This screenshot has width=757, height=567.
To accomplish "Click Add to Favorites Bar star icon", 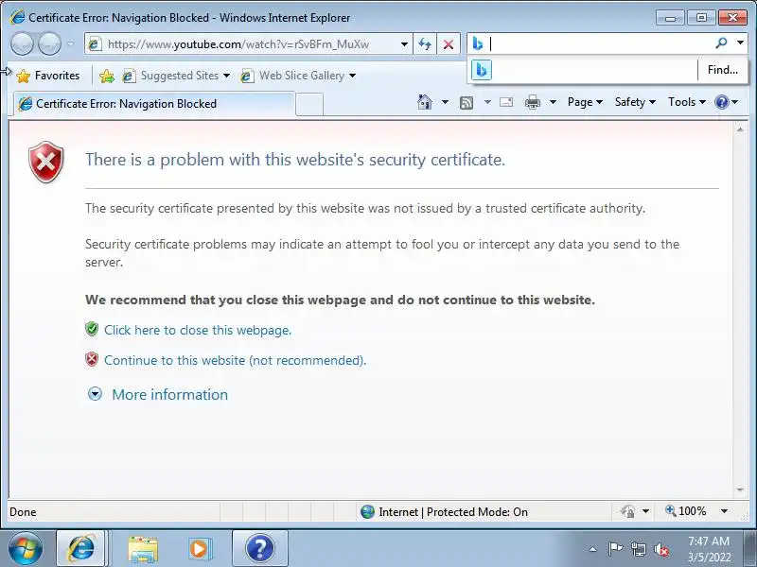I will point(107,76).
